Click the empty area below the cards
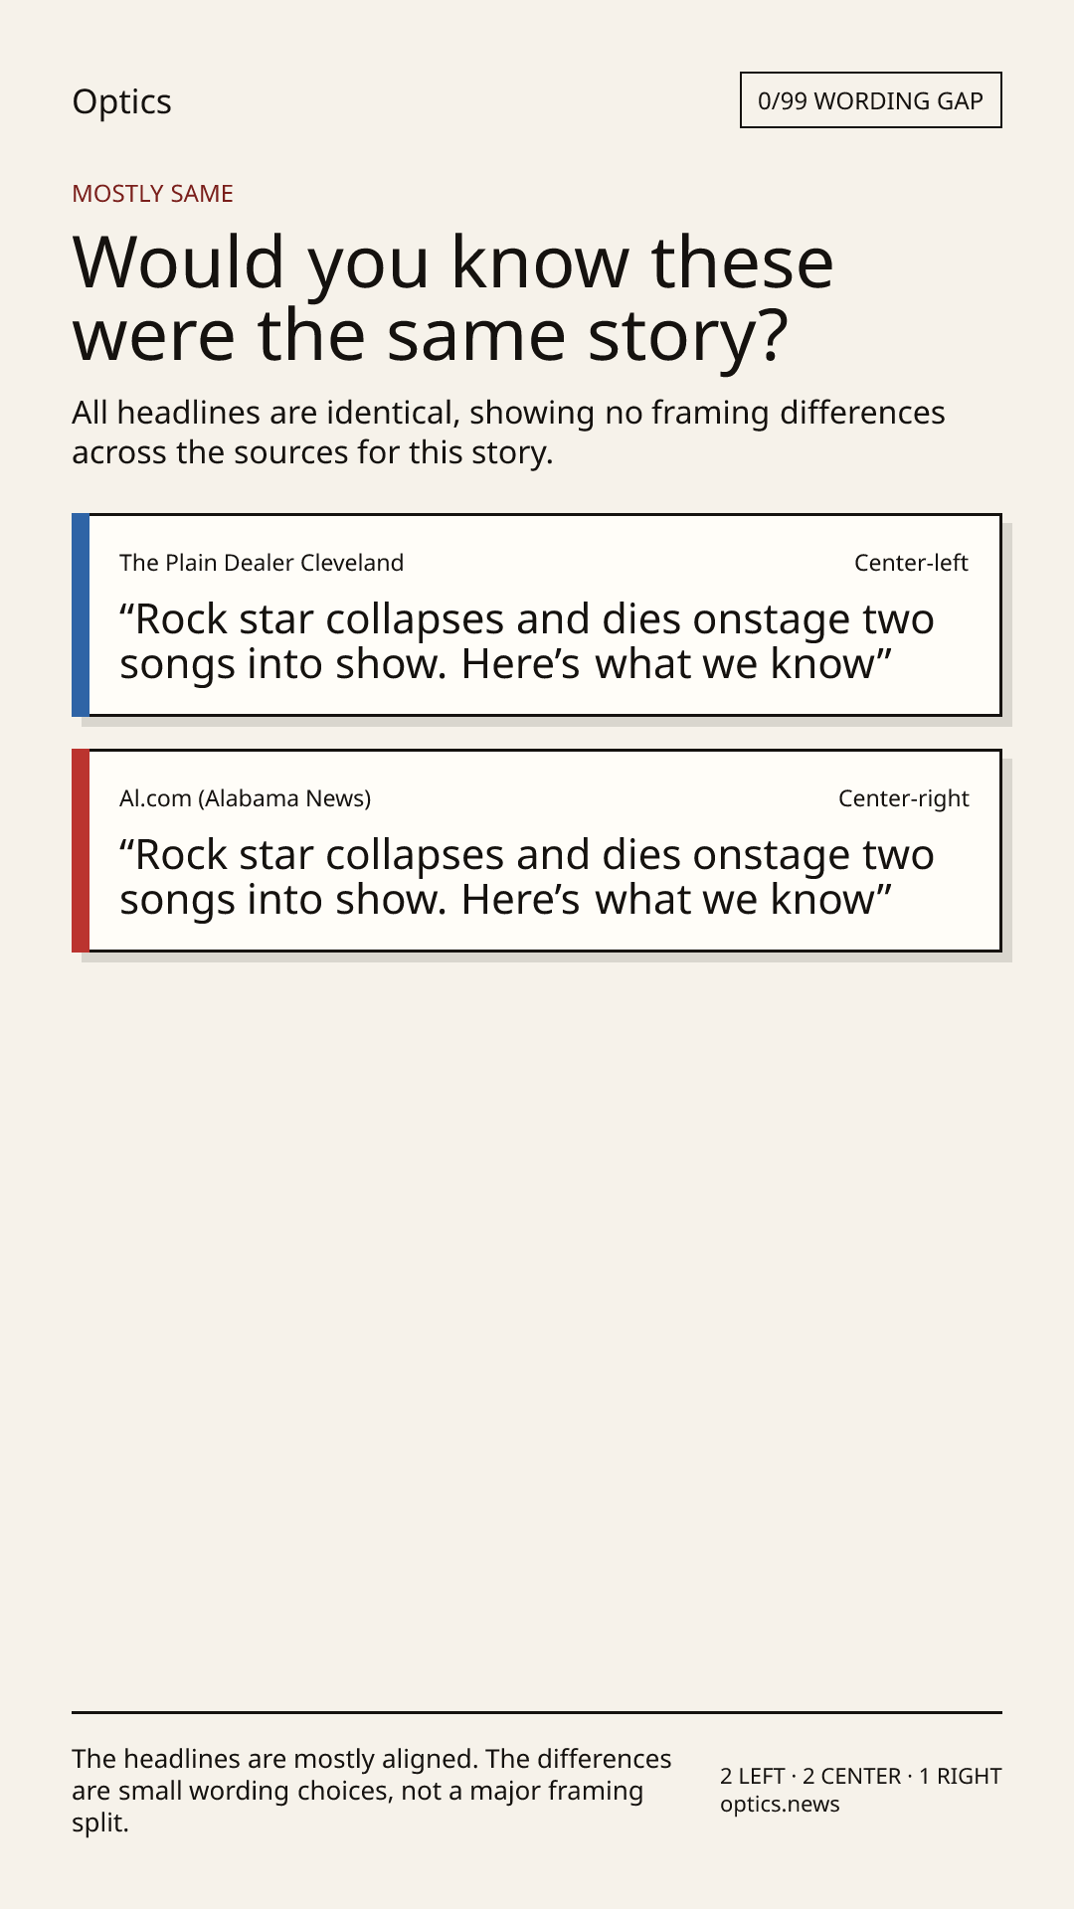Viewport: 1074px width, 1909px height. click(537, 1332)
